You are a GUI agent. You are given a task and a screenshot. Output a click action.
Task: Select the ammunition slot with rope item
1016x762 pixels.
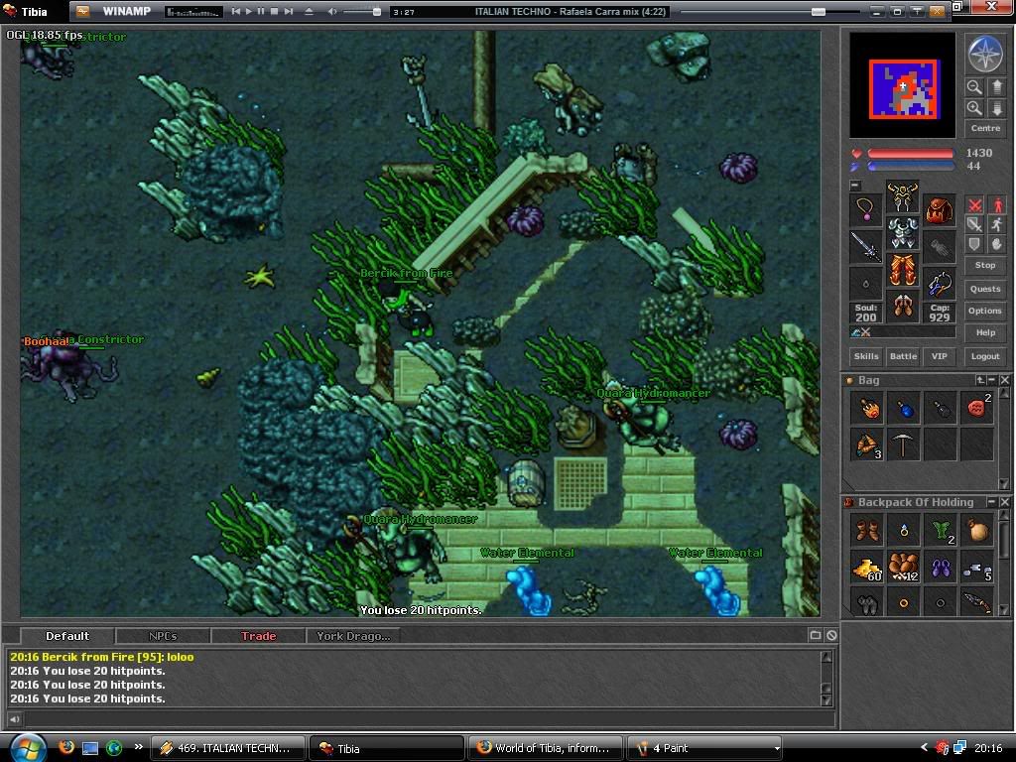[x=939, y=283]
